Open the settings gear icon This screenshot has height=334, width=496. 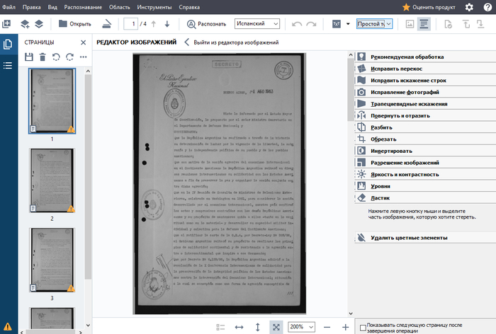click(x=469, y=7)
